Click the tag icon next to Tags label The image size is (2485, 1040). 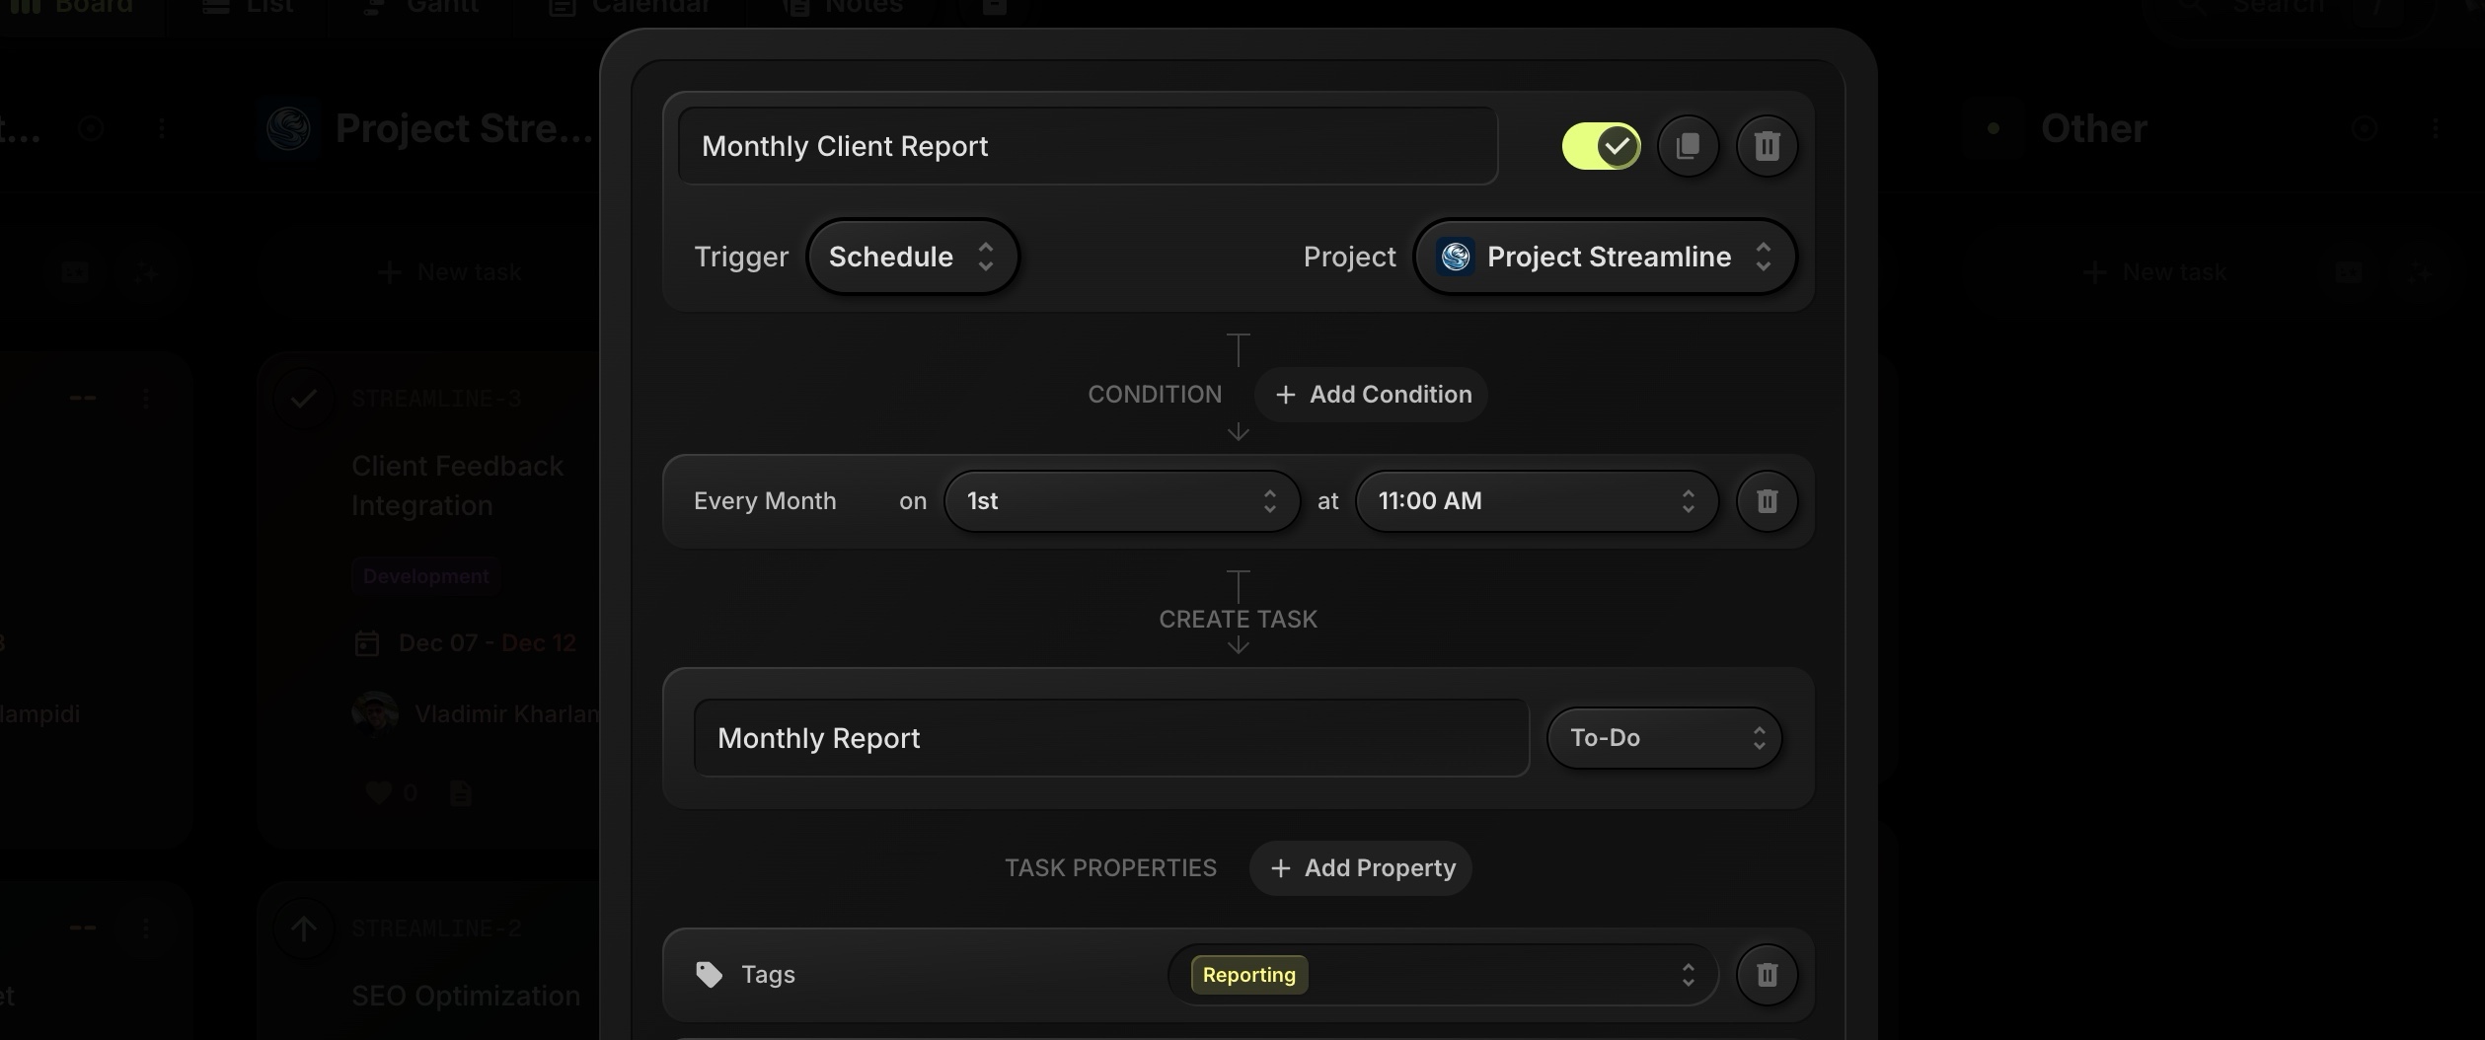[707, 974]
